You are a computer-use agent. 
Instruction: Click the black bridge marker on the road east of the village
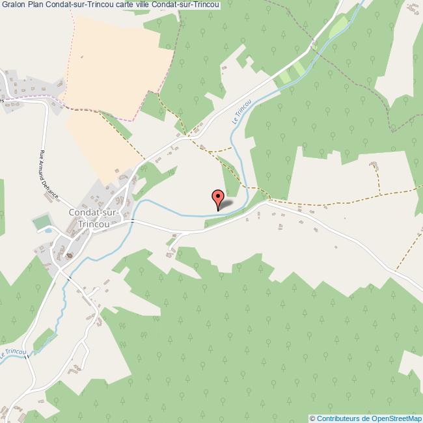pos(133,221)
